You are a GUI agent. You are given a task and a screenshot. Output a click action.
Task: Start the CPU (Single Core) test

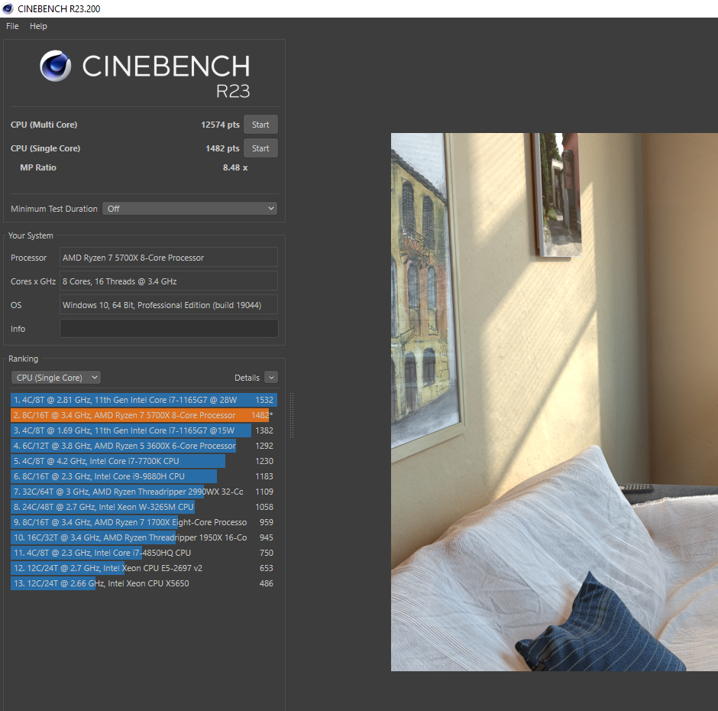(x=260, y=148)
